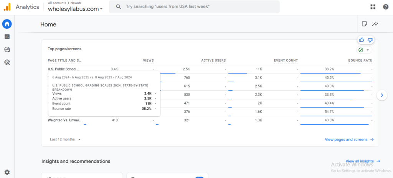Click the search field

[x=194, y=7]
